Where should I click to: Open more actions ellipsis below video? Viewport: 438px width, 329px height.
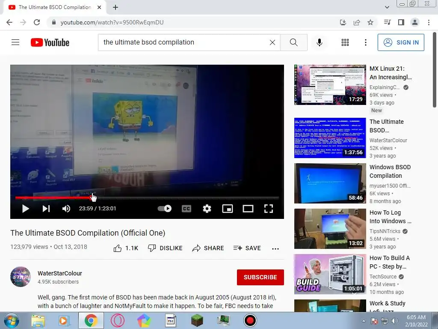tap(275, 249)
